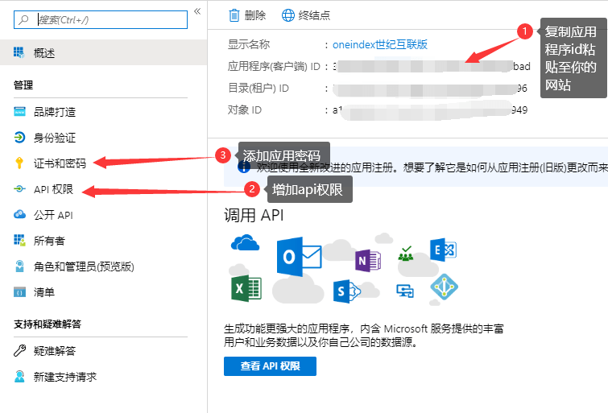Click the 删除 delete toolbar button
608x413 pixels.
click(246, 15)
